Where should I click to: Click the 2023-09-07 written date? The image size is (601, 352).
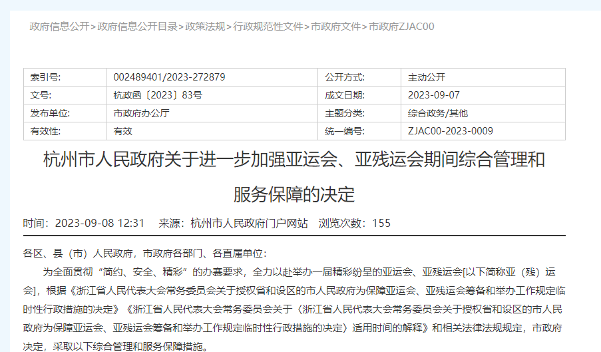point(433,95)
